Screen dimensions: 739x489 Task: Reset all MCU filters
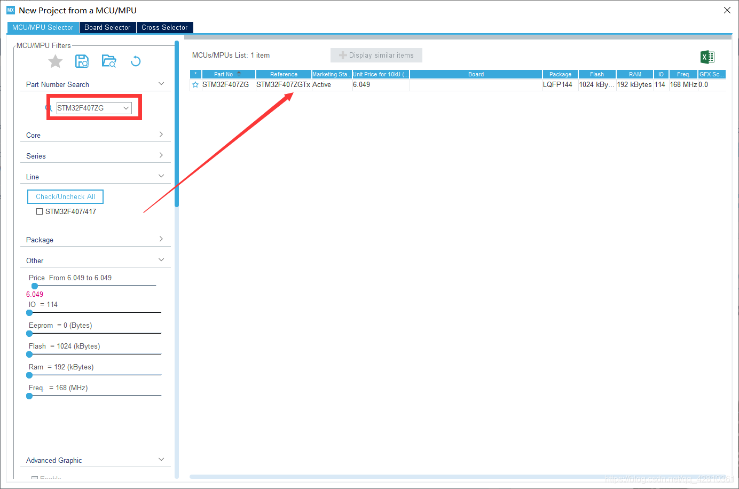[136, 61]
